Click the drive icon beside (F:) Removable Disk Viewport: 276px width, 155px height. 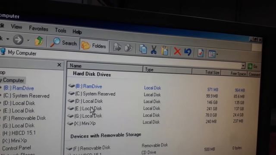(69, 149)
